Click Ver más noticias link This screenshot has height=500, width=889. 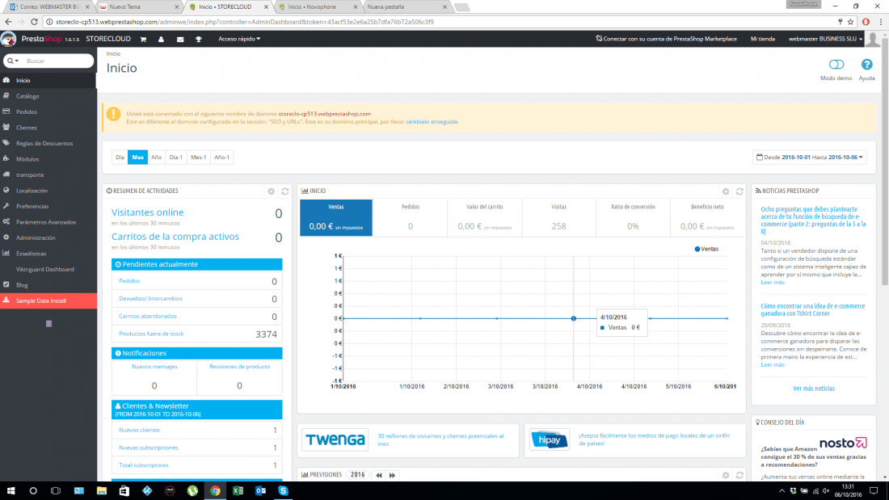[814, 389]
